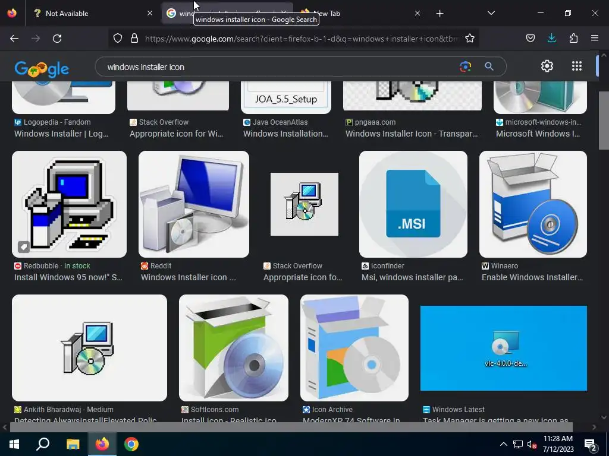The height and width of the screenshot is (456, 609).
Task: Open the notification center
Action: coord(591,445)
